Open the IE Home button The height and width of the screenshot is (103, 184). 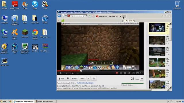coord(163,16)
